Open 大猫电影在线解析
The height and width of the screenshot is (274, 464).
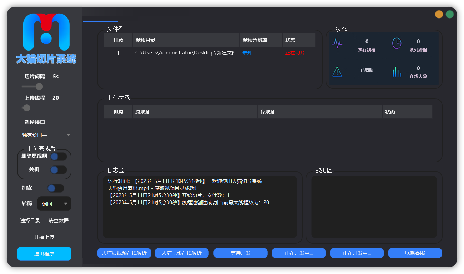click(182, 253)
